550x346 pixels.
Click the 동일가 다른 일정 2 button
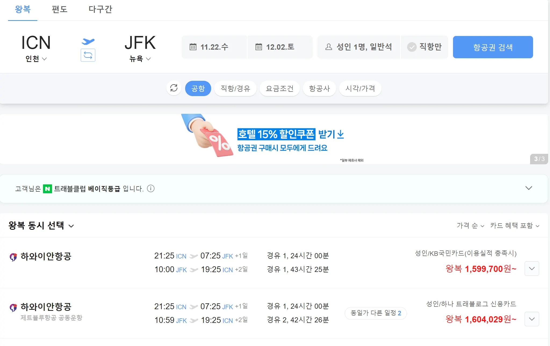pos(375,313)
